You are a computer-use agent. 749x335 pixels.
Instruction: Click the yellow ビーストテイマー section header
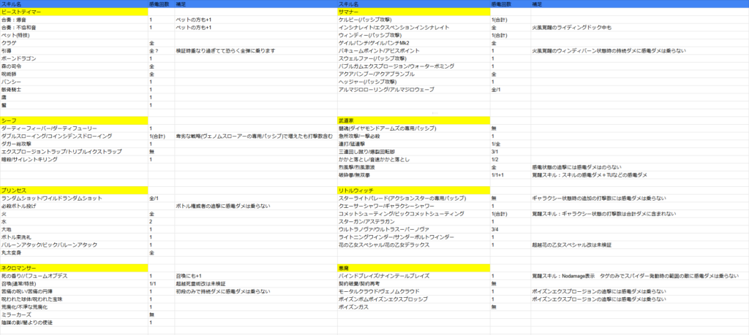(x=73, y=12)
